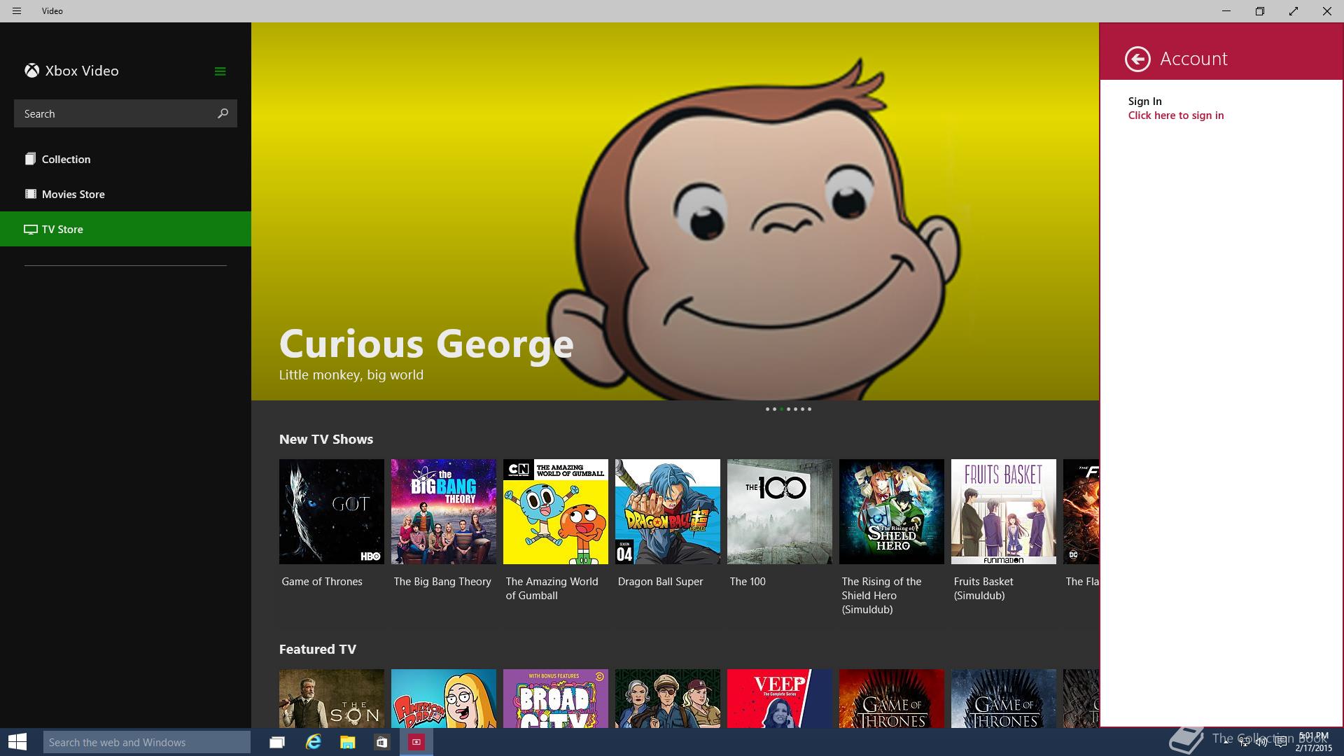Click the TV Store monitor icon
The image size is (1344, 756).
point(30,229)
